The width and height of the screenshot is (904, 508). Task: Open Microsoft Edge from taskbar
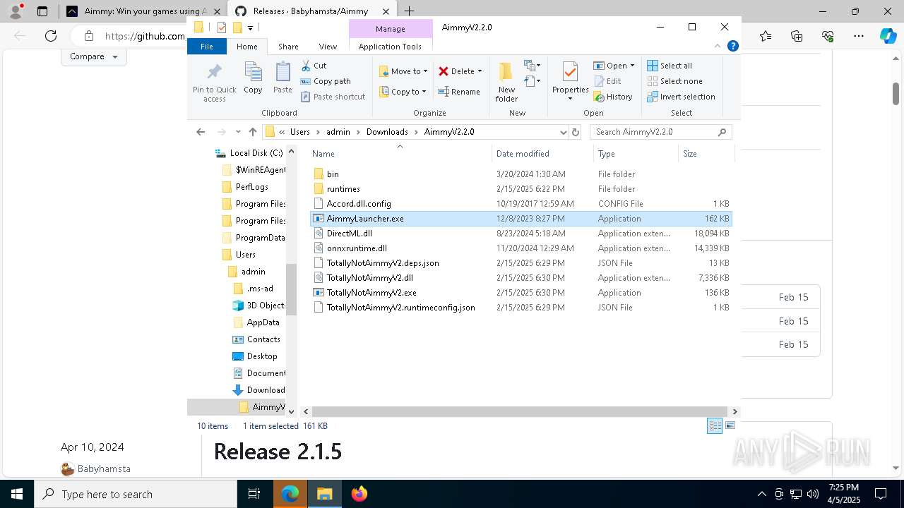coord(290,494)
